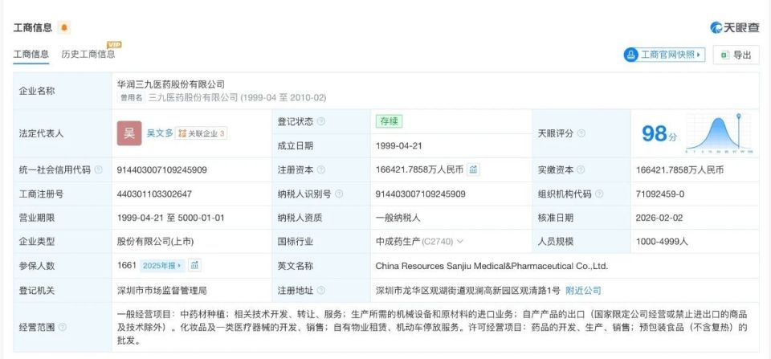Click help icon next to 组织机构代码
Image resolution: width=771 pixels, height=359 pixels.
(599, 194)
